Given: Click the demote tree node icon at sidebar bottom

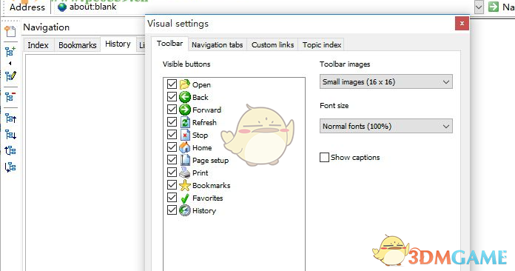Looking at the screenshot, I should (10, 167).
